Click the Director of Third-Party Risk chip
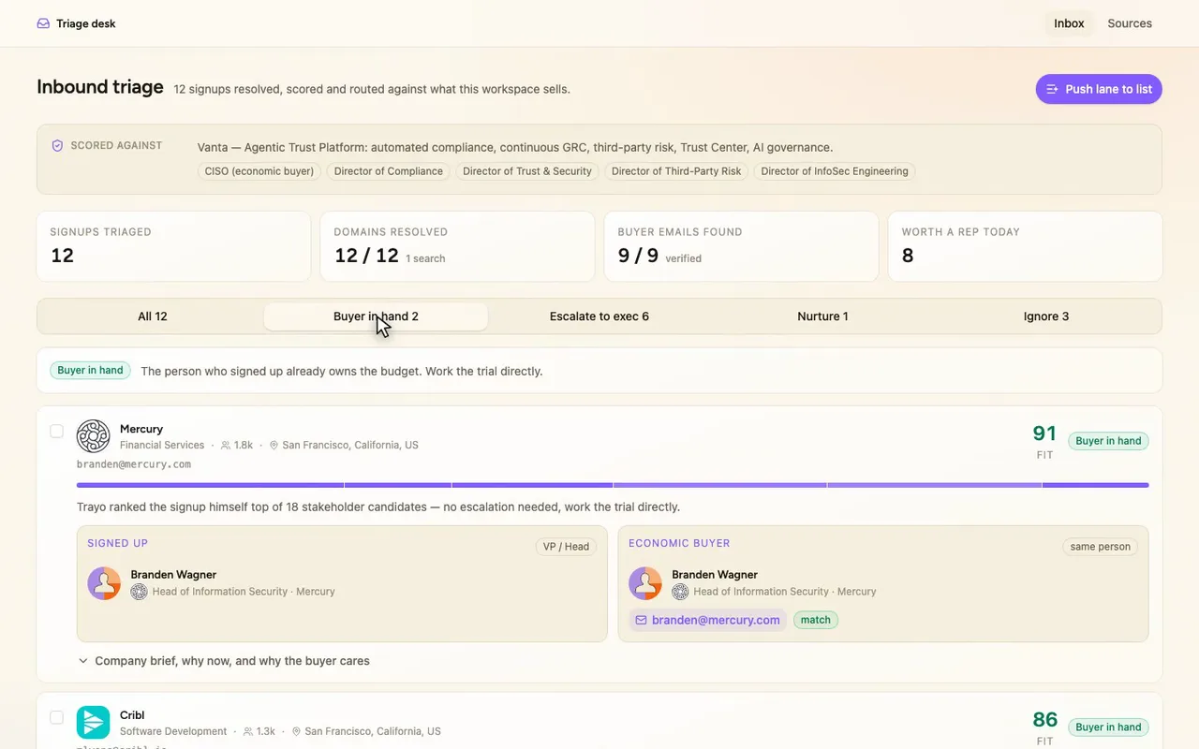Viewport: 1199px width, 749px height. [x=676, y=171]
